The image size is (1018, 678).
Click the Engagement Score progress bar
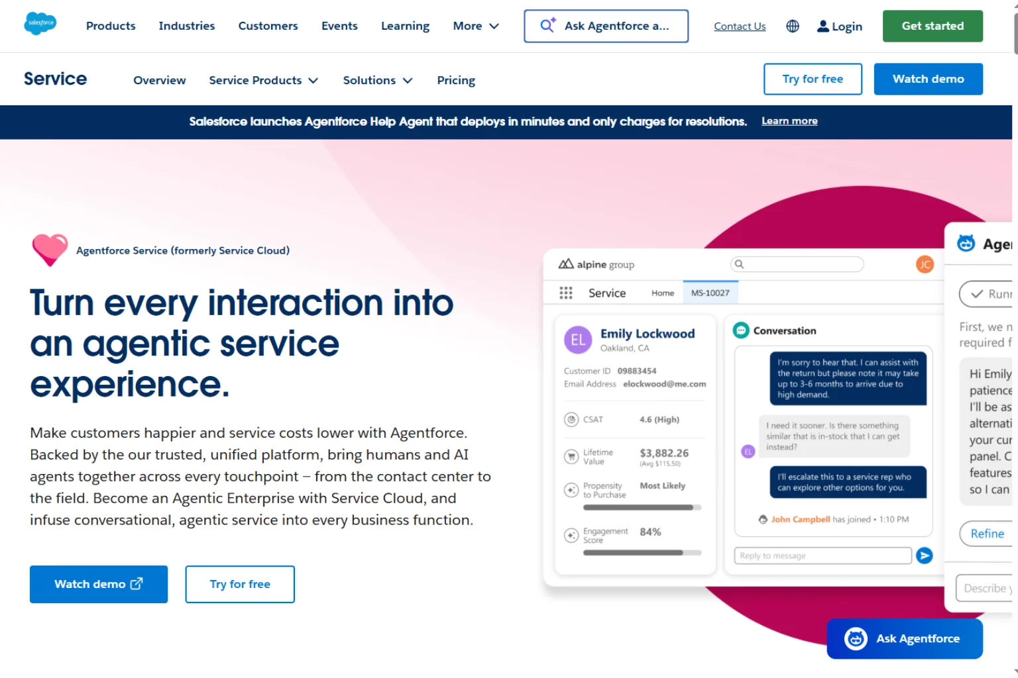pos(642,552)
